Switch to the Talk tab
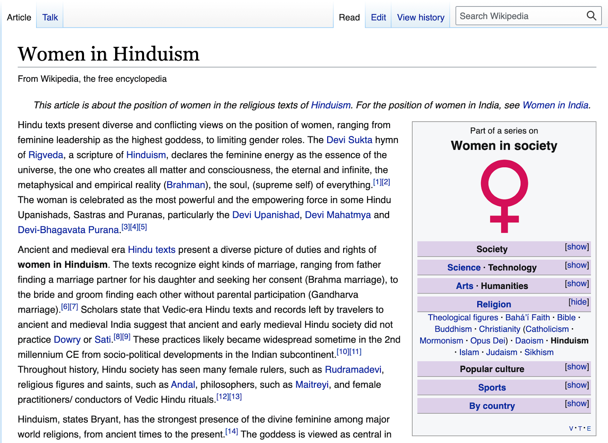This screenshot has height=443, width=608. pyautogui.click(x=50, y=17)
